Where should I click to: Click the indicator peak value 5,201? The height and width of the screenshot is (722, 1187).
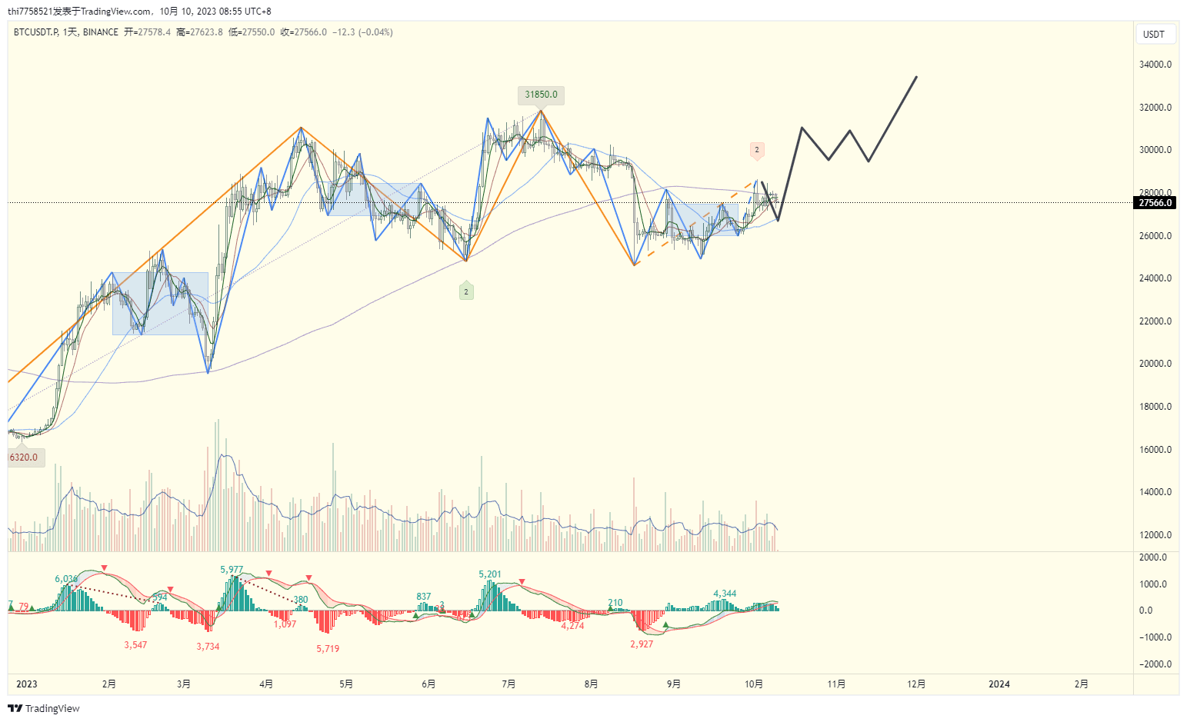(x=490, y=574)
